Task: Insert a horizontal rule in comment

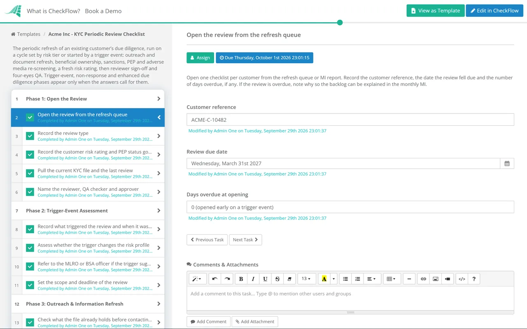Action: [x=409, y=279]
